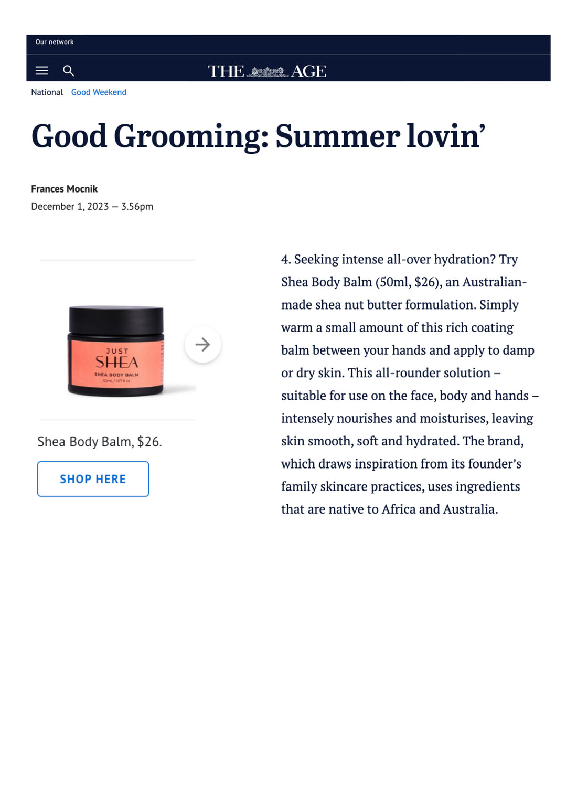Go home via The Age masthead logo
The height and width of the screenshot is (809, 577).
267,71
